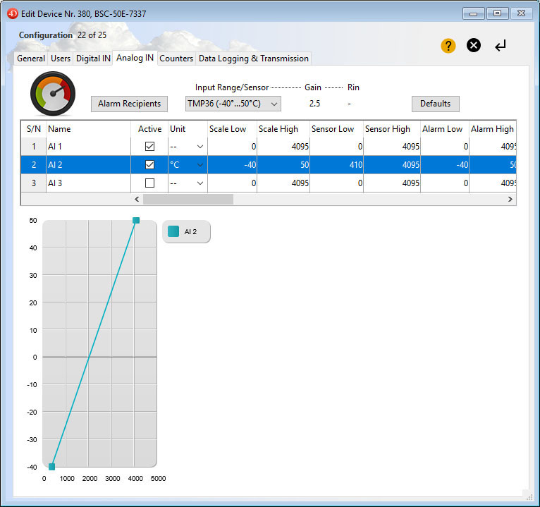
Task: Switch to the Digital IN tab
Action: (93, 59)
